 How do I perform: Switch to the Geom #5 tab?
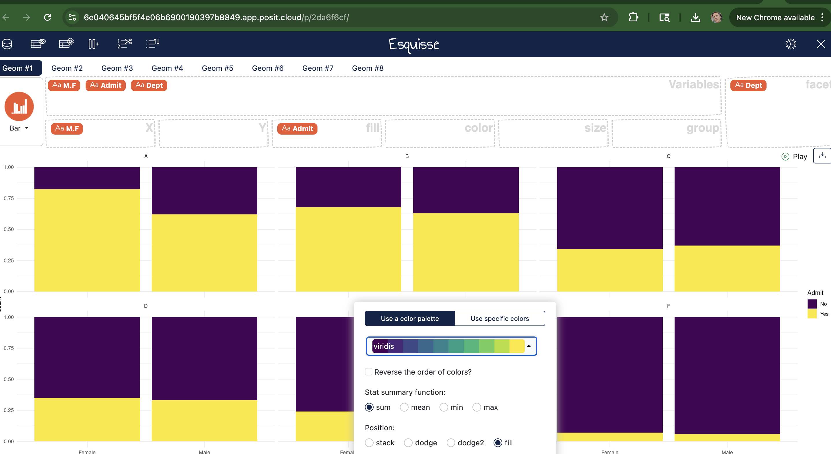point(217,68)
